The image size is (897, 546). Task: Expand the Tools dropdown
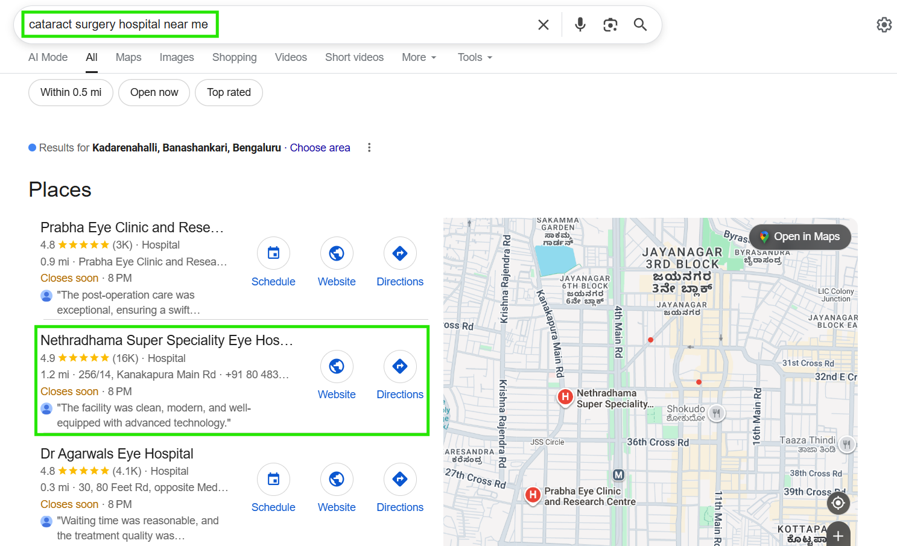coord(475,57)
